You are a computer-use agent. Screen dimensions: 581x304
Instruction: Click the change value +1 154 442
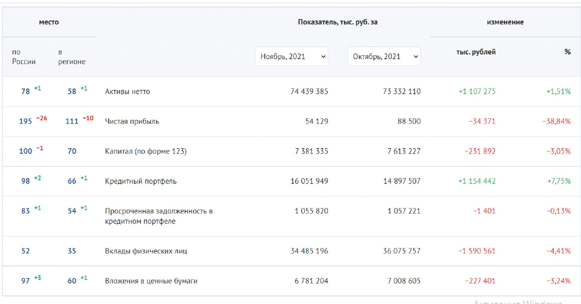(x=477, y=181)
